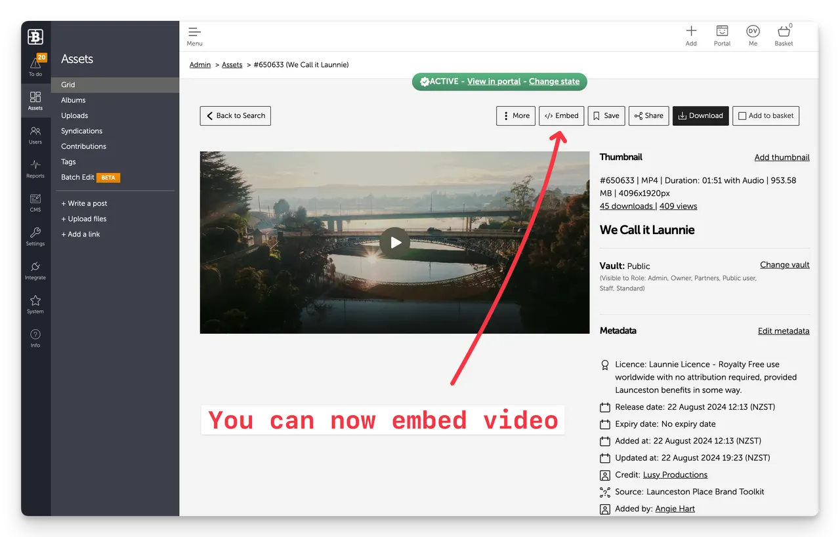This screenshot has width=840, height=537.
Task: Go to Reports in the sidebar
Action: [35, 169]
